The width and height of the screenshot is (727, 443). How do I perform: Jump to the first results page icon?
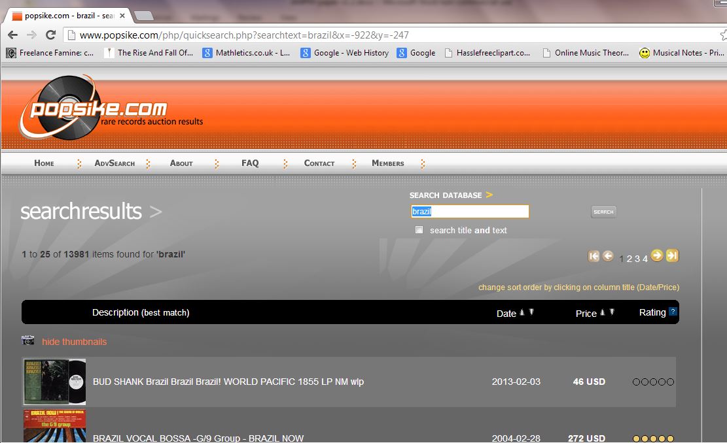pos(594,256)
